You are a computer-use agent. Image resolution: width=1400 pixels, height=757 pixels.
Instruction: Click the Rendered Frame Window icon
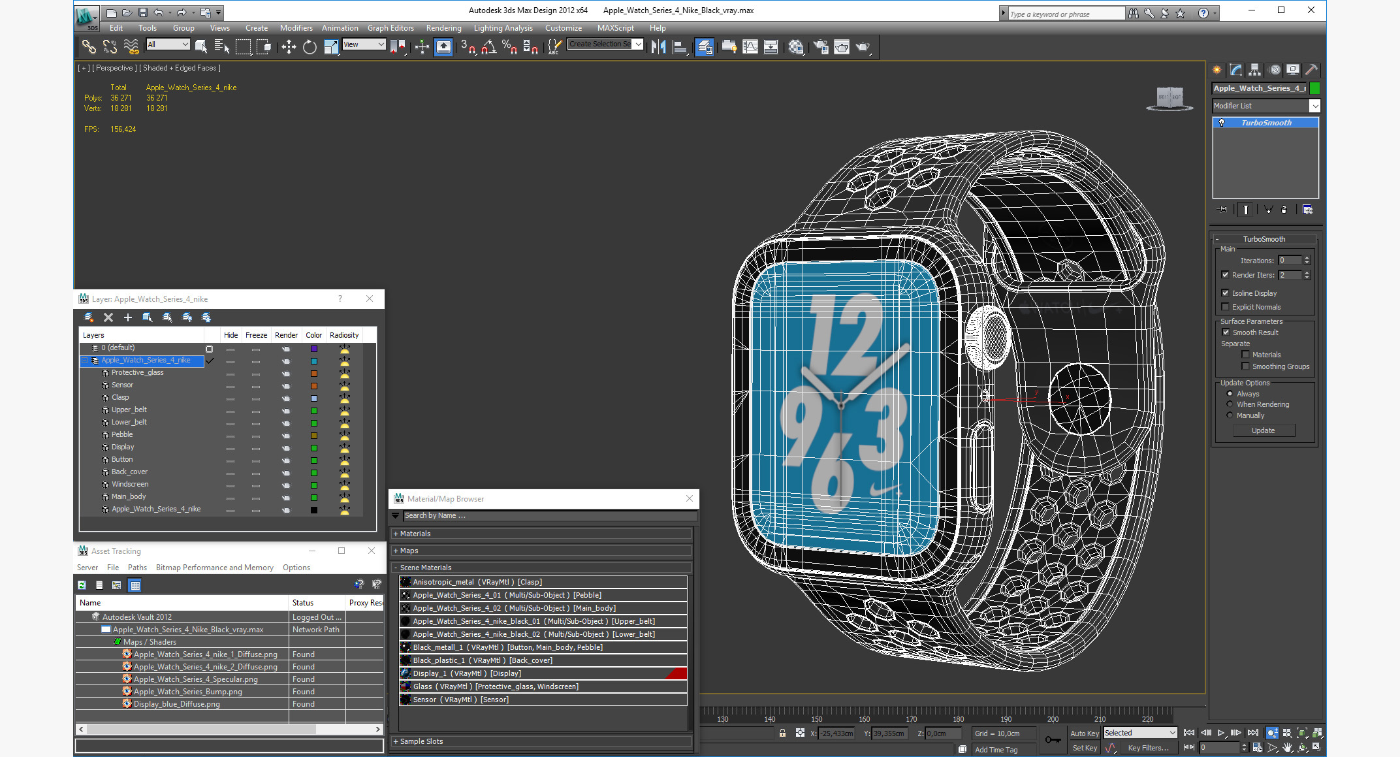[x=842, y=46]
